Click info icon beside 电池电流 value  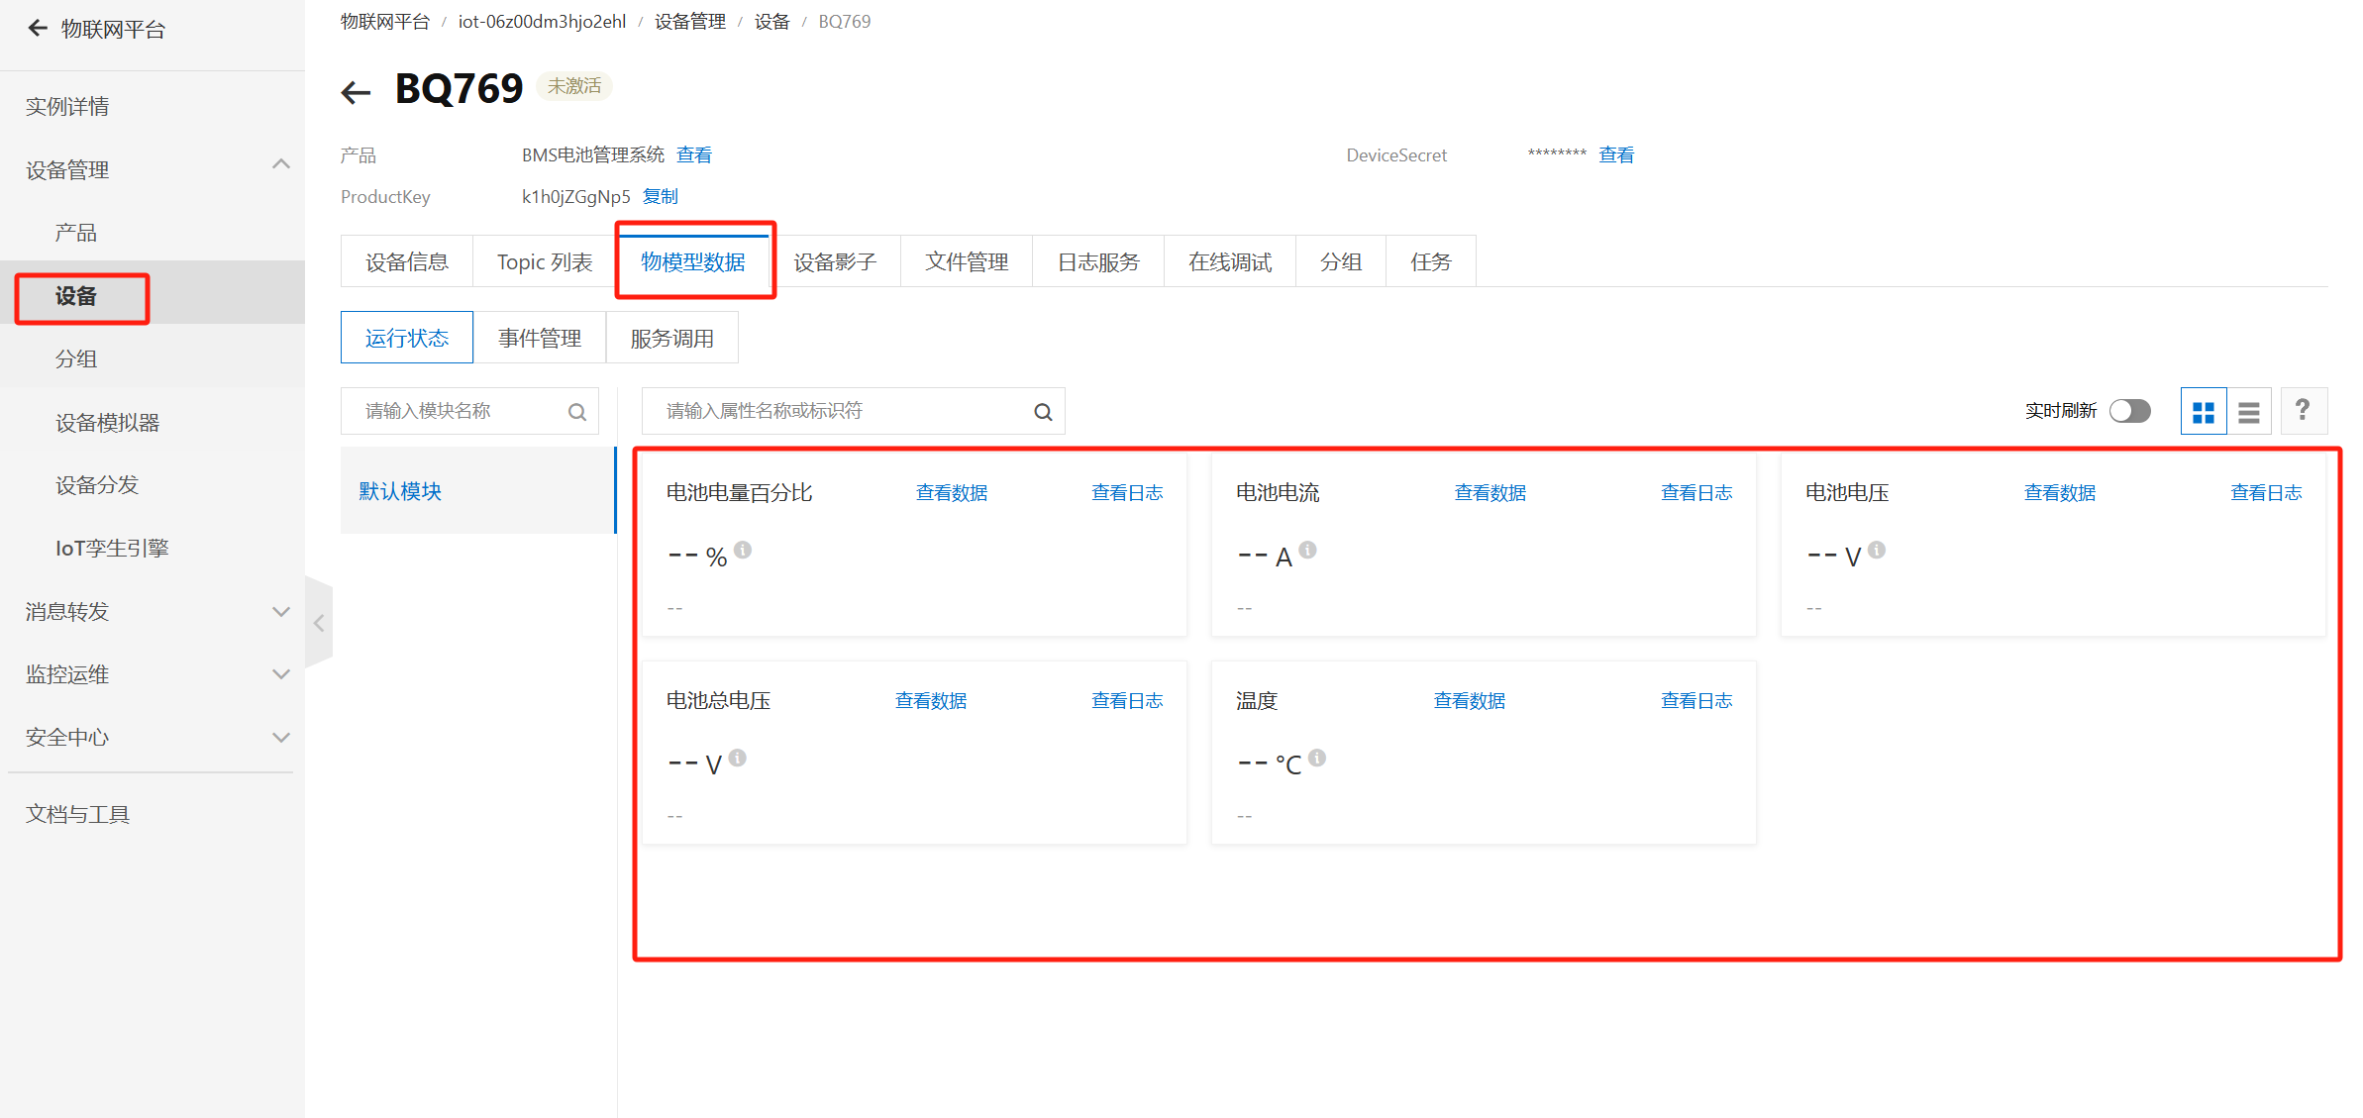[1307, 550]
